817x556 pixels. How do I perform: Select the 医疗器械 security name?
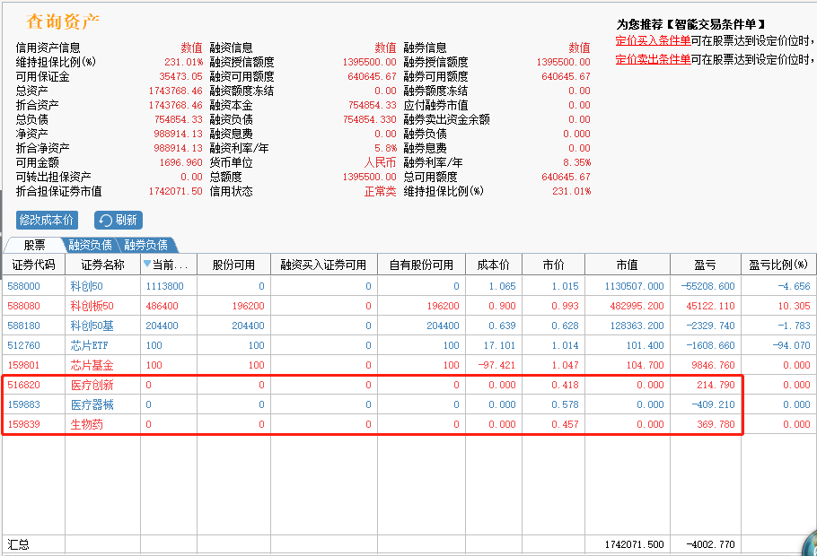pyautogui.click(x=92, y=405)
